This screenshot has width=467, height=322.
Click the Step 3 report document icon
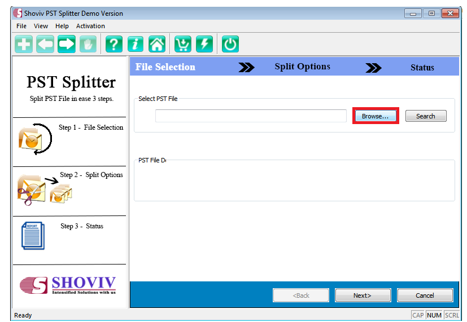point(33,236)
